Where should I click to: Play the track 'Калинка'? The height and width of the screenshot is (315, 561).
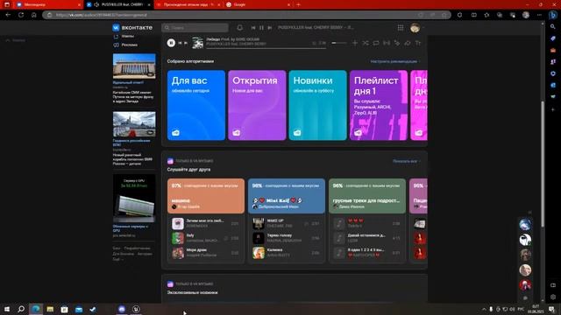click(287, 253)
